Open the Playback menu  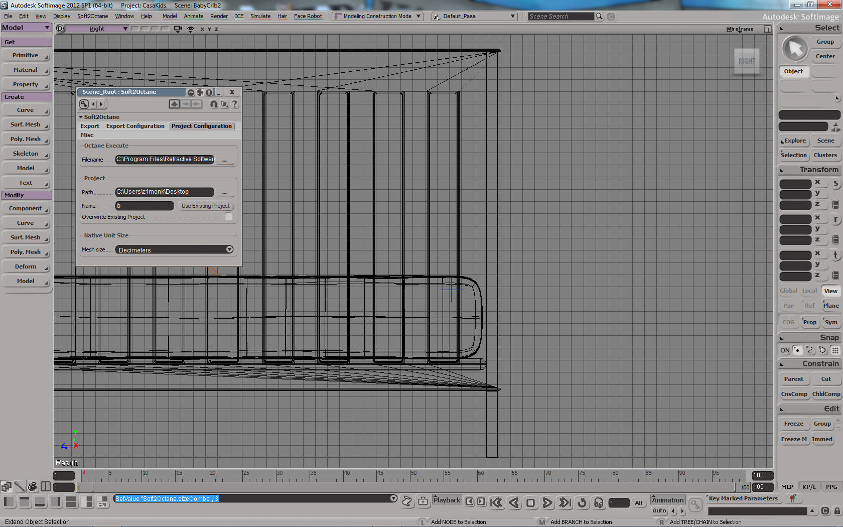(447, 500)
